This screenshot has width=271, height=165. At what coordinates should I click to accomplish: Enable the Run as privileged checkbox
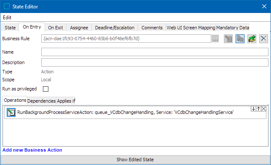45,89
